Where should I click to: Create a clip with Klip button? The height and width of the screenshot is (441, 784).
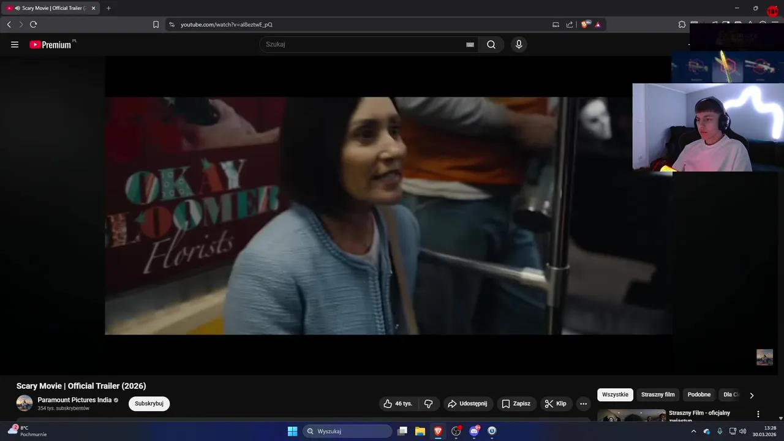pyautogui.click(x=556, y=404)
